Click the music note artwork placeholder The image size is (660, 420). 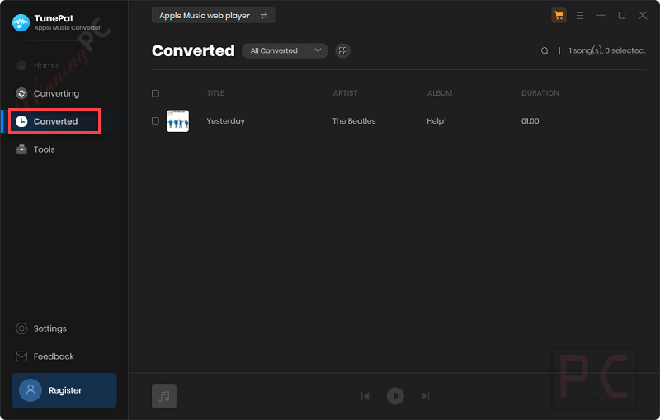pos(164,396)
